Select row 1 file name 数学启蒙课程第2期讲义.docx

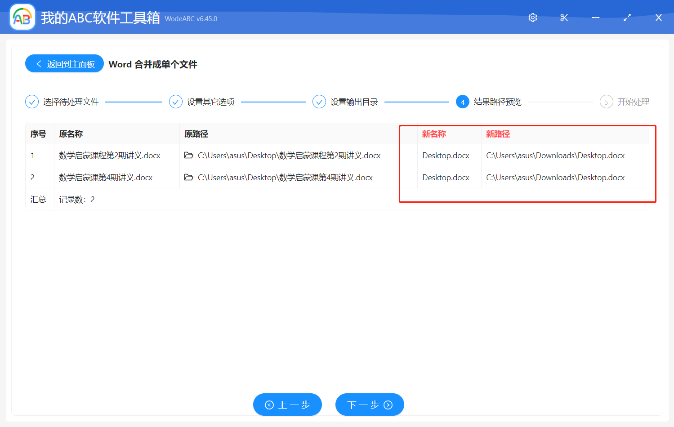point(110,156)
